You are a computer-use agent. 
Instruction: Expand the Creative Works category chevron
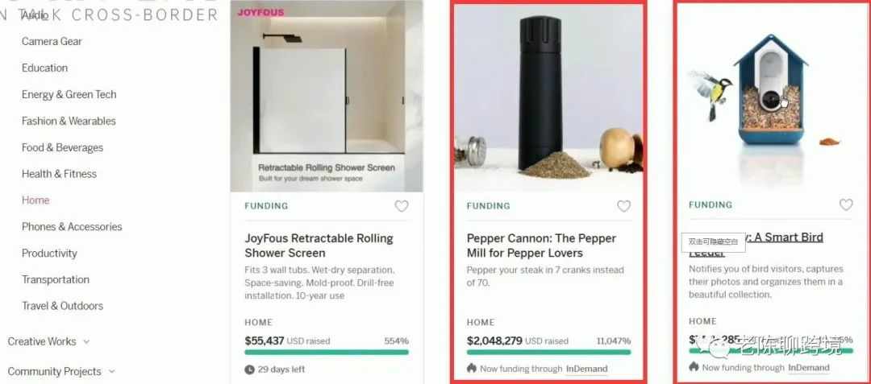(86, 342)
